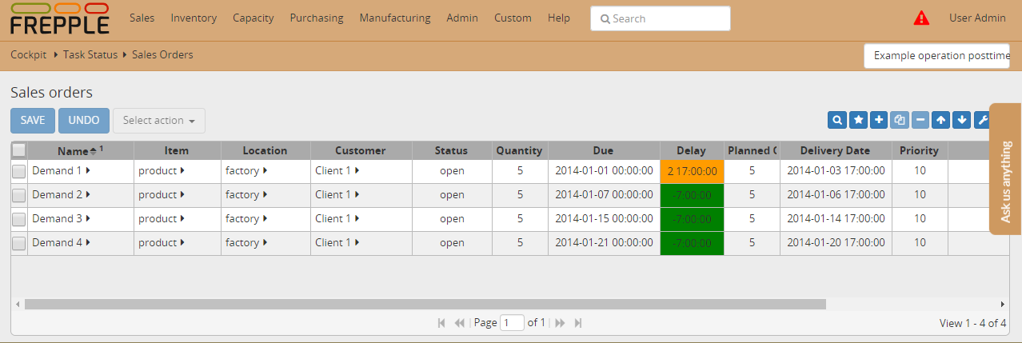
Task: Expand the factory triangle in Demand 1 row
Action: (x=265, y=170)
